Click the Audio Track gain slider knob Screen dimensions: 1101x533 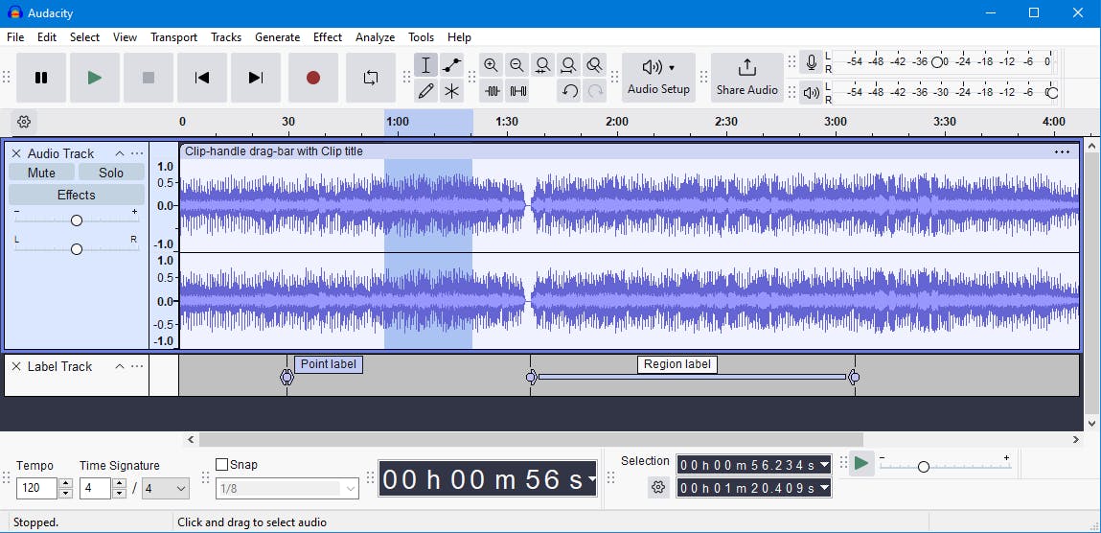point(77,220)
